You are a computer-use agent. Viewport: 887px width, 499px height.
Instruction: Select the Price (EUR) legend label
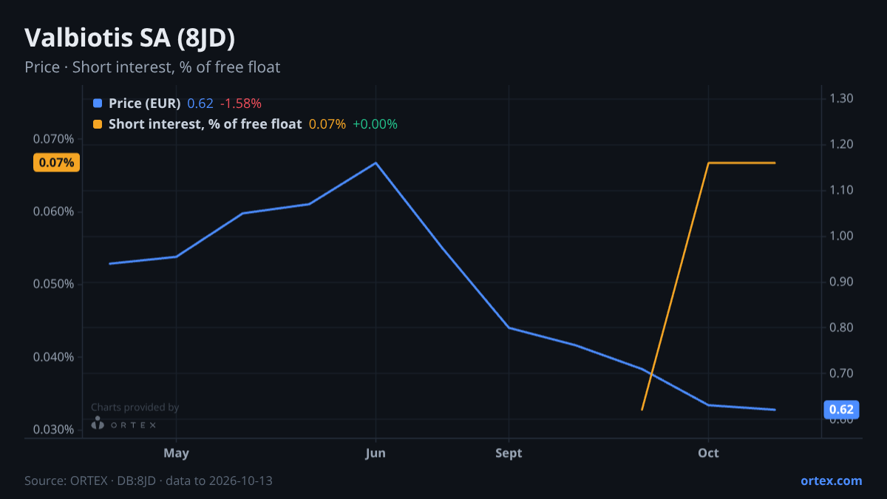point(145,103)
